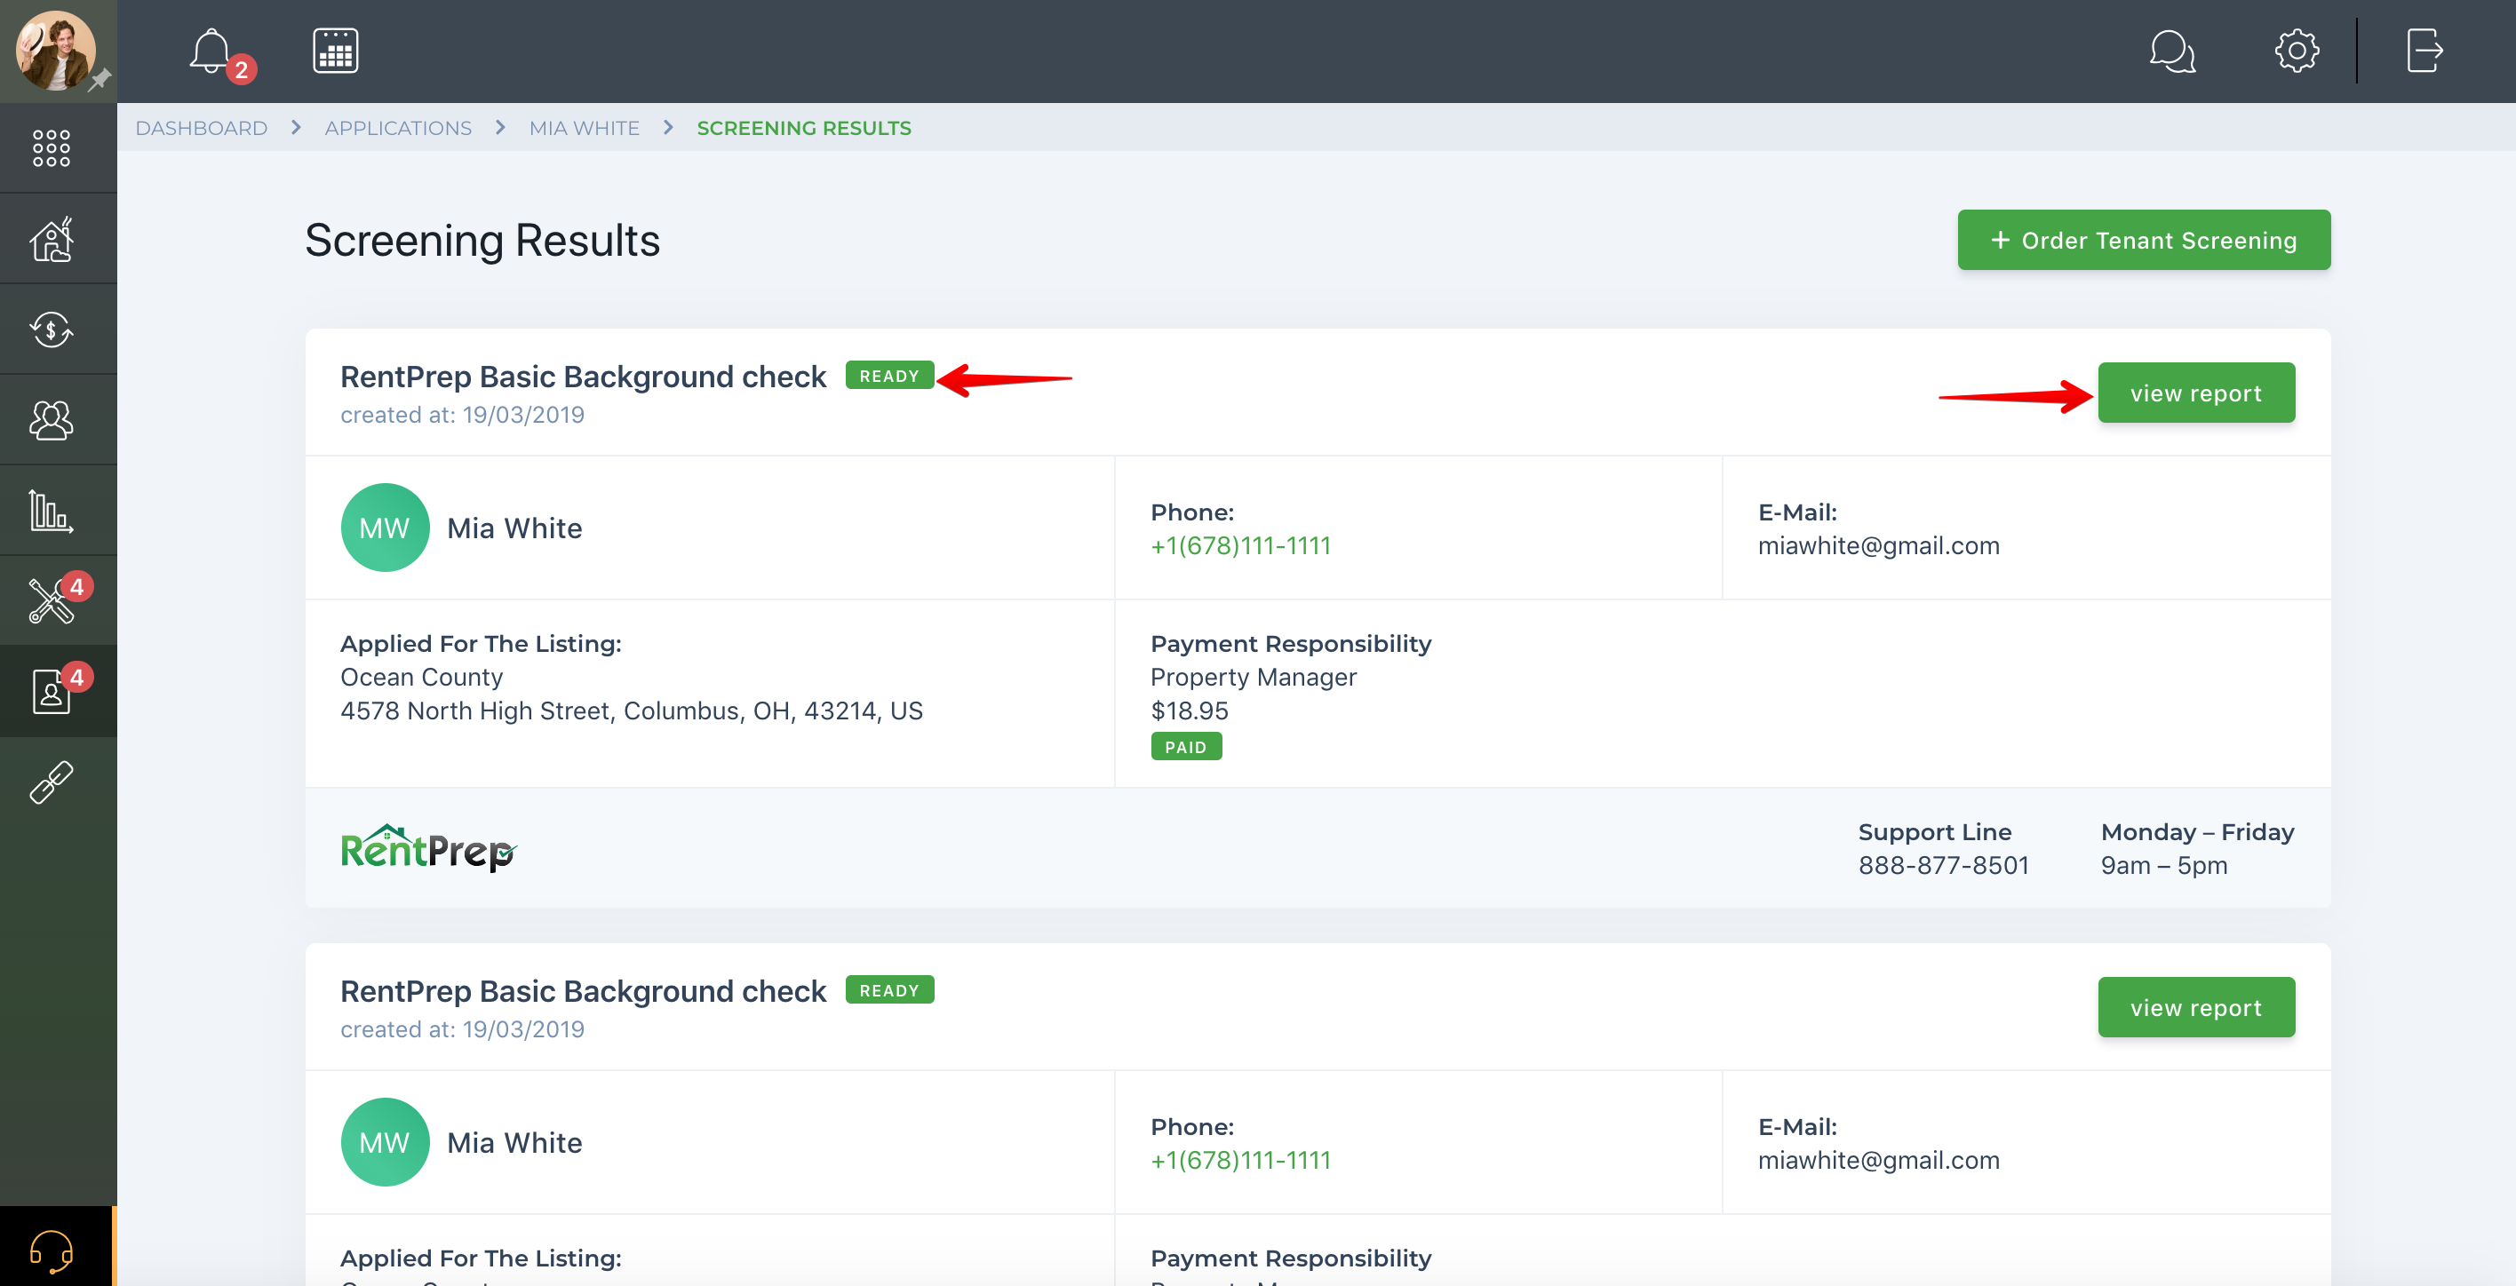
Task: Click first card's miawhite@gmail.com email
Action: 1878,546
